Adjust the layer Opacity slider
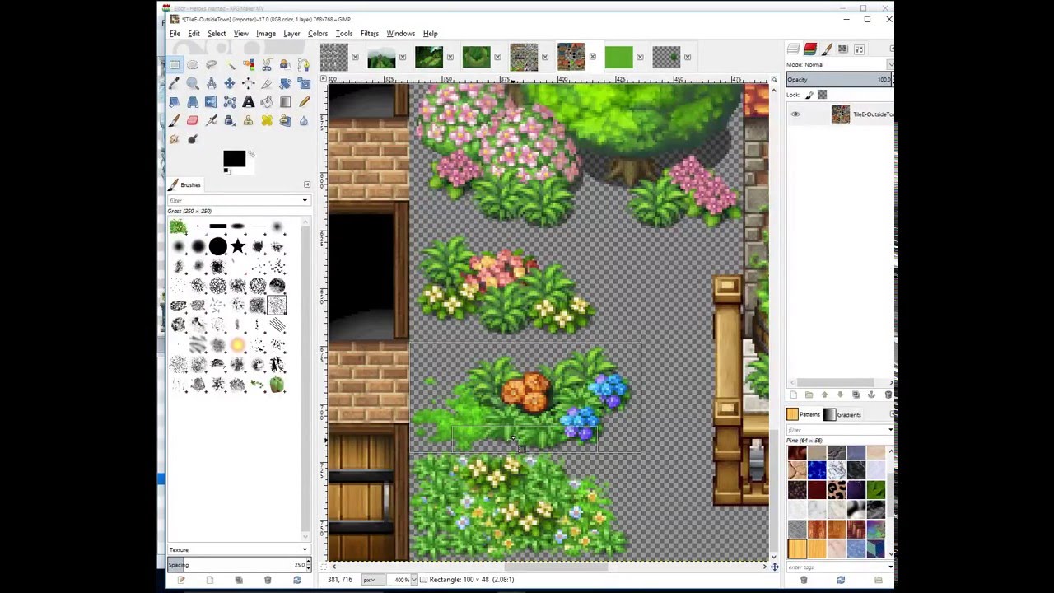This screenshot has height=593, width=1054. [839, 80]
